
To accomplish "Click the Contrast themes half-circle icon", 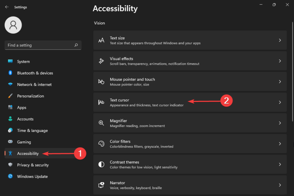I will coord(101,164).
